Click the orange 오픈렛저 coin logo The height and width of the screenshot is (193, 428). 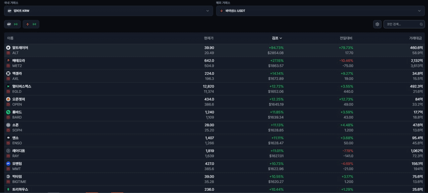coord(8,99)
